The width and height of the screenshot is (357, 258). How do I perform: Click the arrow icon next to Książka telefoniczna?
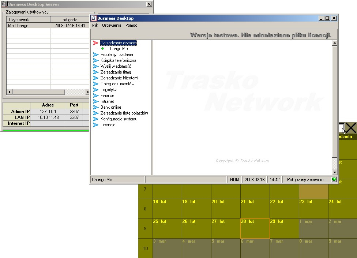tap(95, 60)
